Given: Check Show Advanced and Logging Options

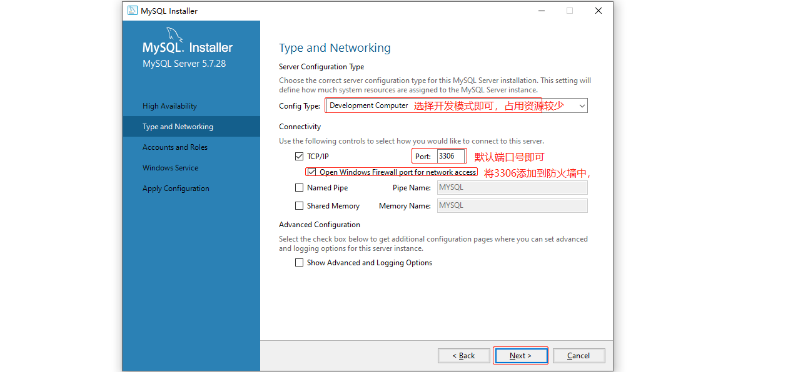Looking at the screenshot, I should click(x=299, y=263).
